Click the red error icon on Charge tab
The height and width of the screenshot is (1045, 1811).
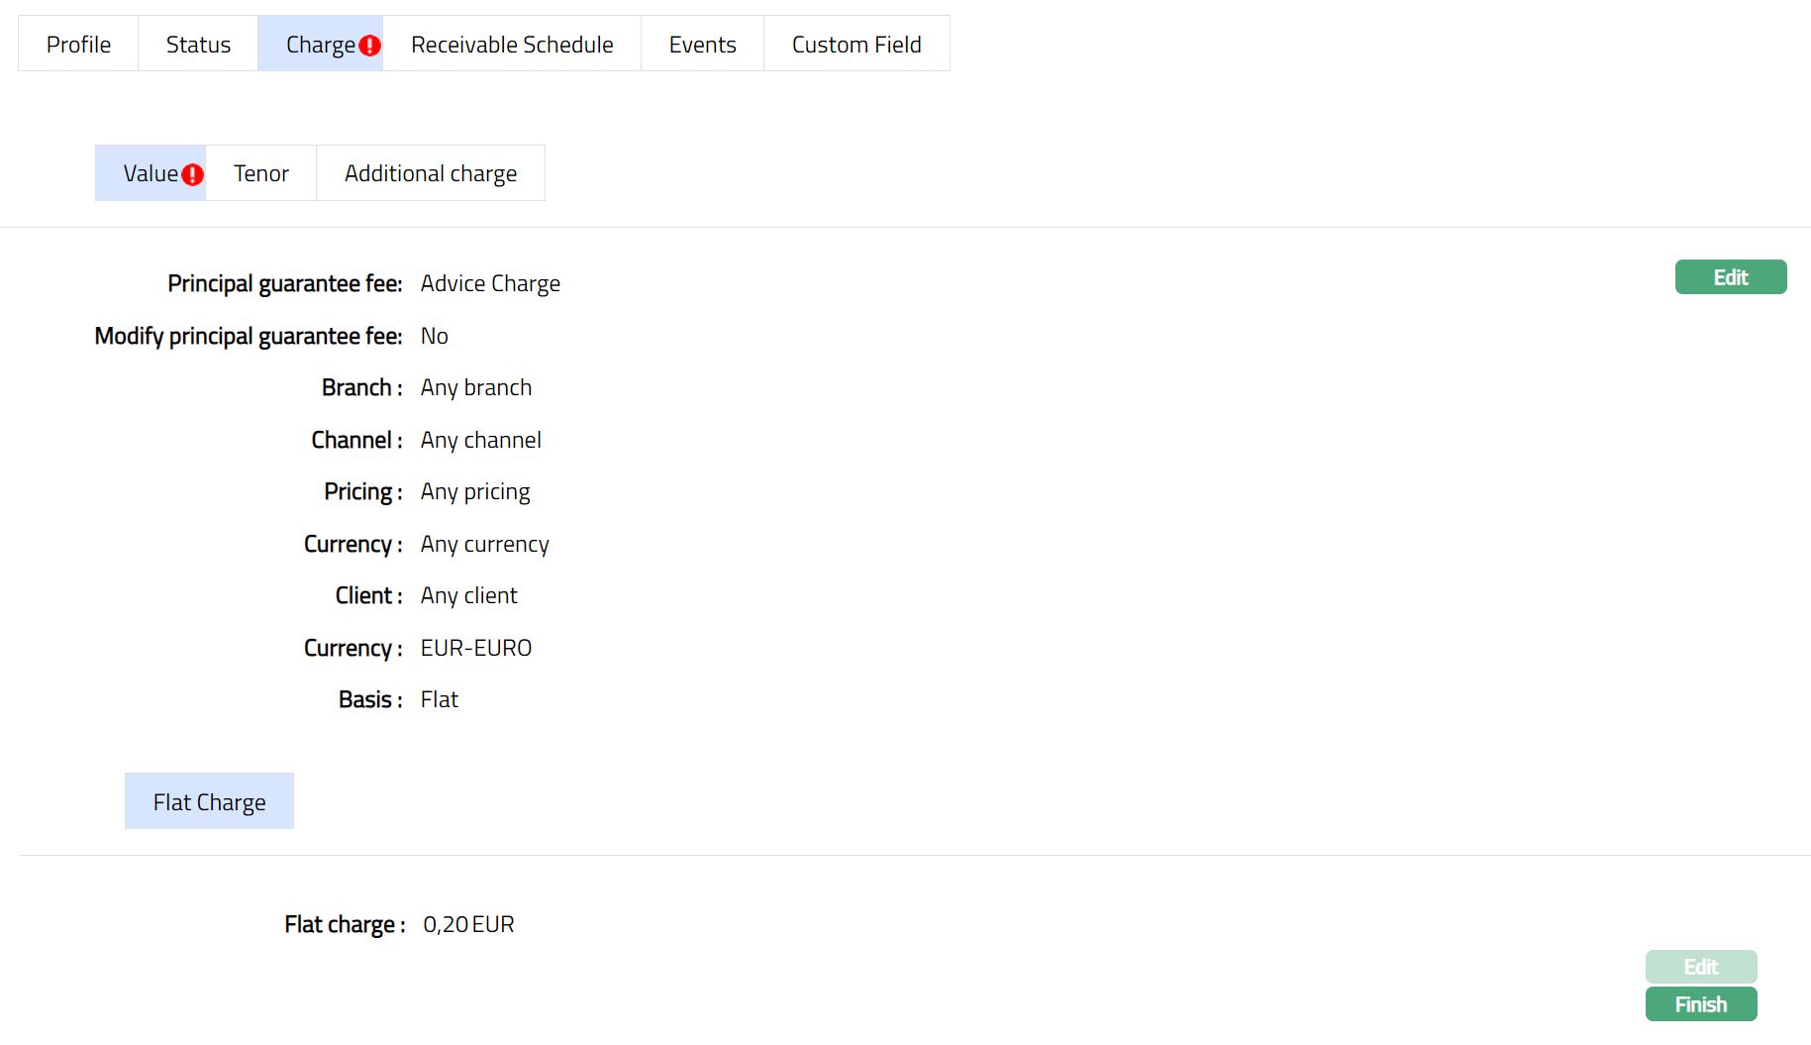[x=369, y=46]
